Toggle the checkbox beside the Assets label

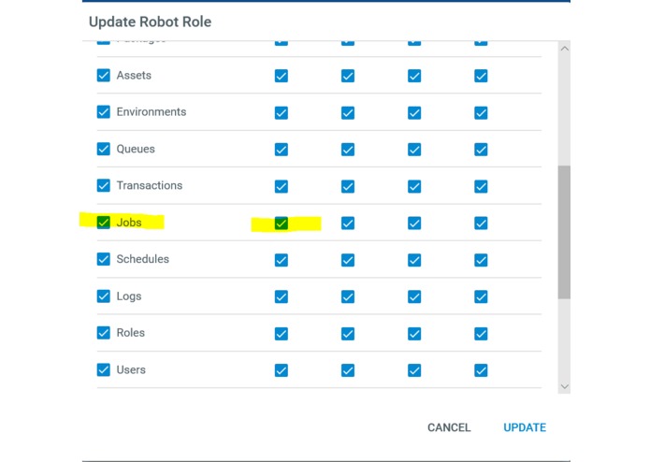104,76
